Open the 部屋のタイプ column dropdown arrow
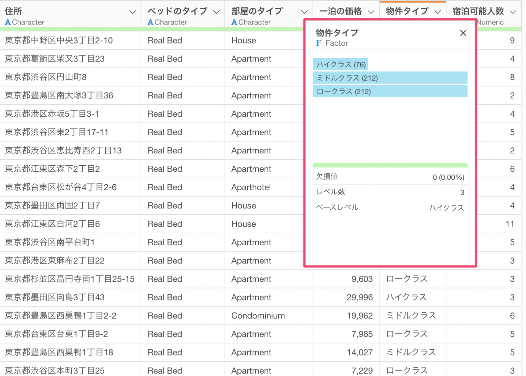 (x=304, y=12)
